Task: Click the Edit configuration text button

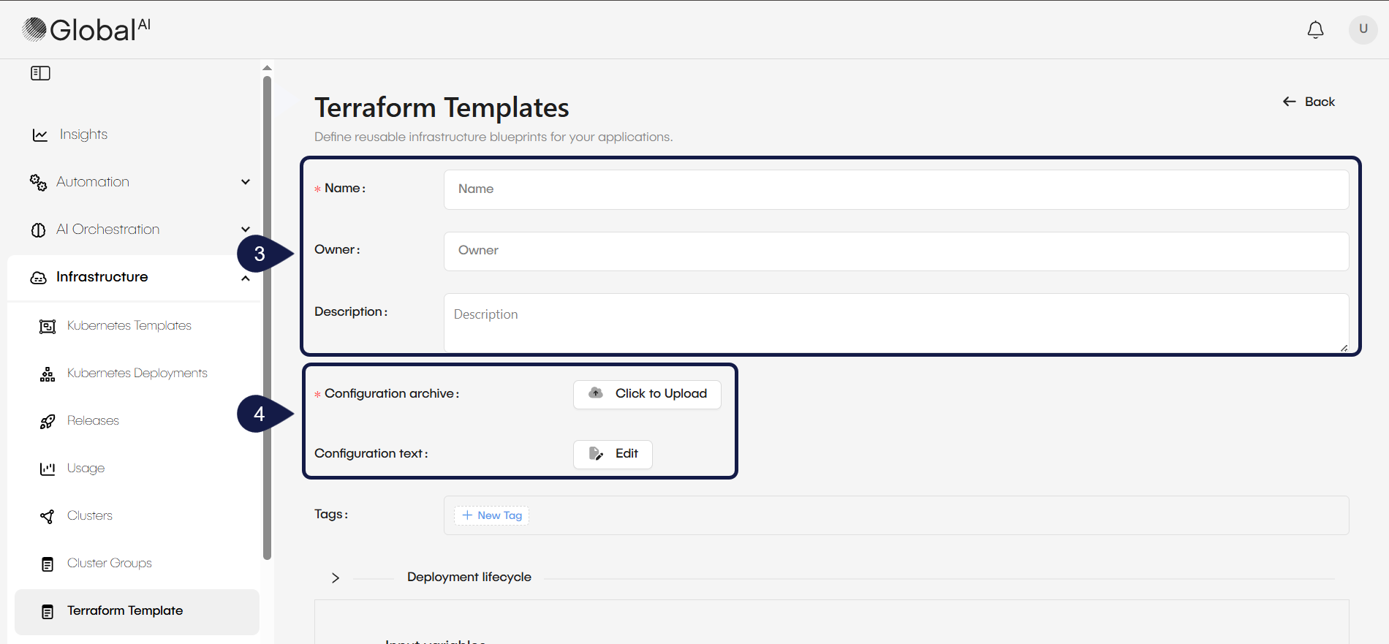Action: 613,454
